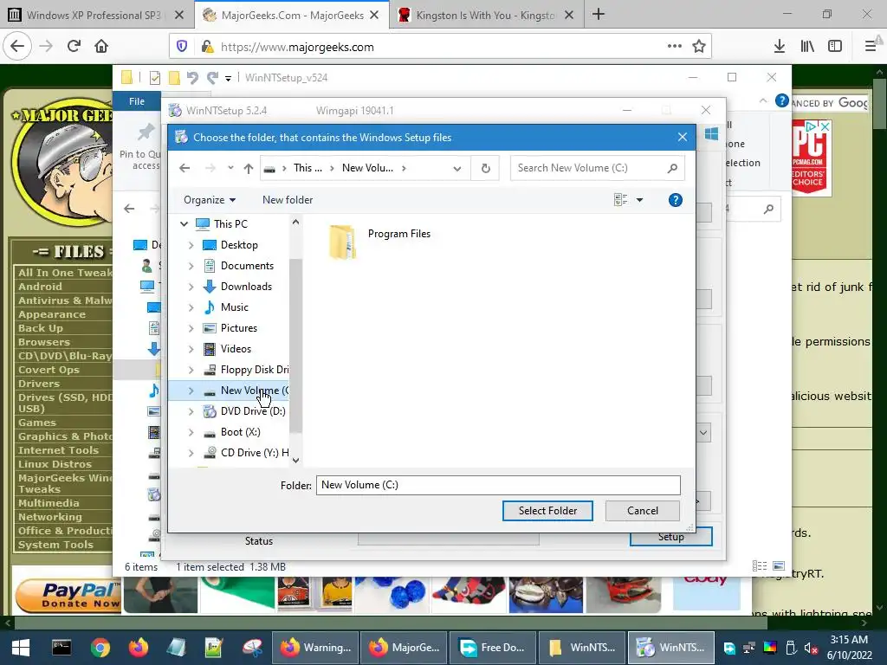Screen dimensions: 887x665
Task: Click tracking protection shield icon
Action: click(x=182, y=47)
